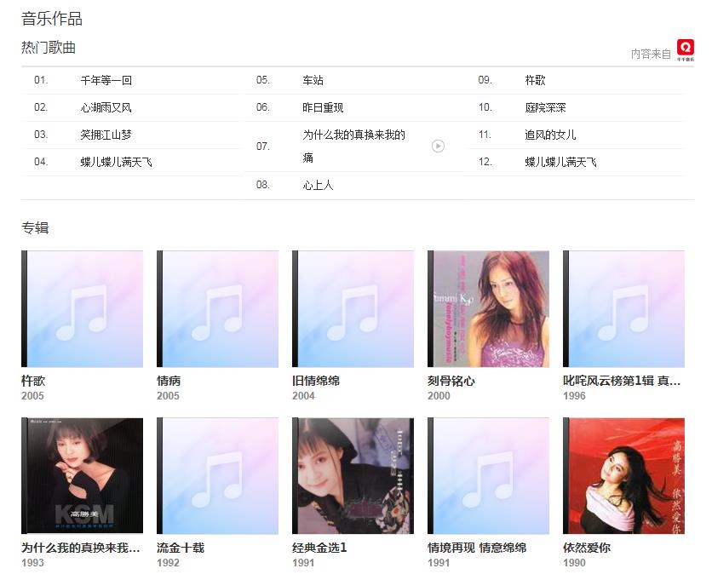Select the song 心上人
This screenshot has width=712, height=580.
[318, 186]
